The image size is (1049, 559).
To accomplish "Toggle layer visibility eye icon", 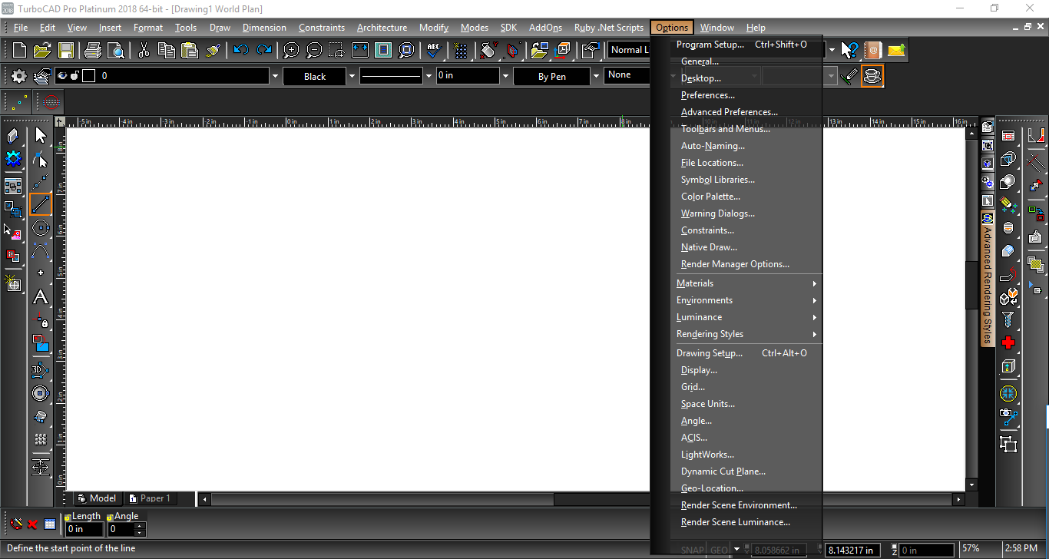I will point(62,76).
